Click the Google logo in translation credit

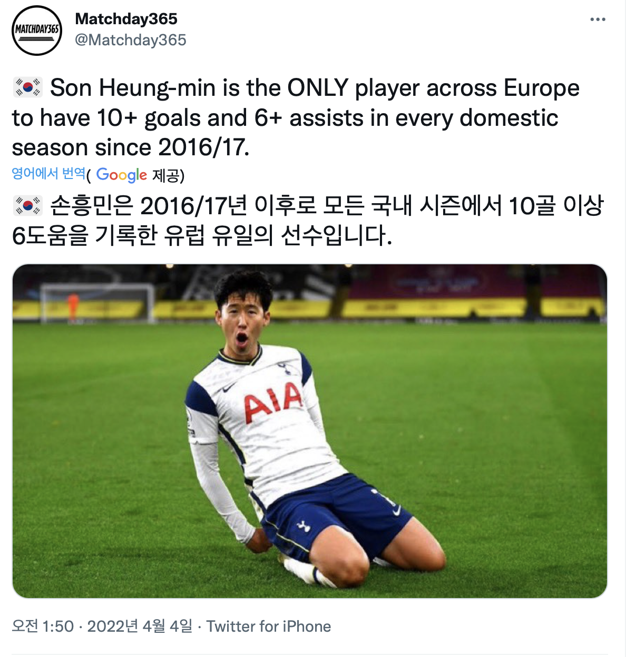tap(122, 175)
